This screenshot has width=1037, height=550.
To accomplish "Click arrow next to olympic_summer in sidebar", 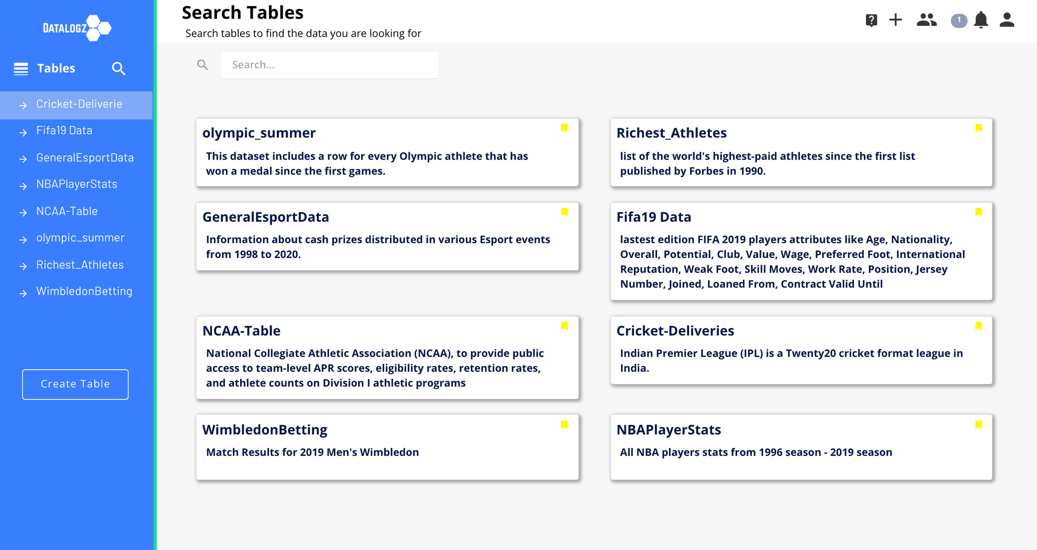I will coord(23,240).
